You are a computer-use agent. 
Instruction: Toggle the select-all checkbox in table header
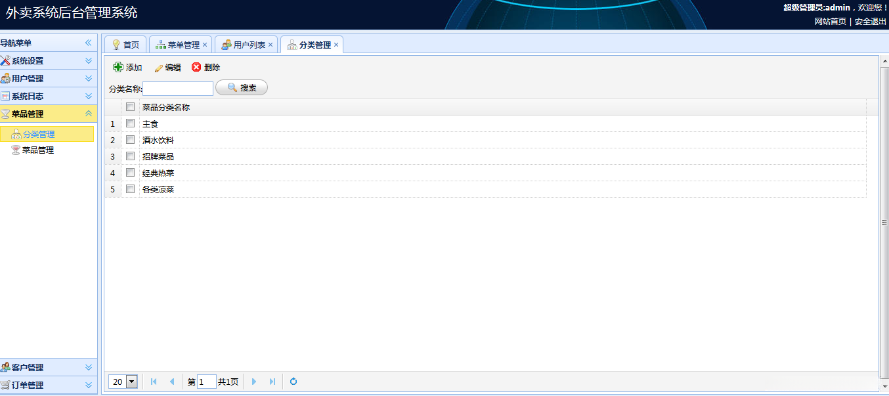tap(130, 107)
